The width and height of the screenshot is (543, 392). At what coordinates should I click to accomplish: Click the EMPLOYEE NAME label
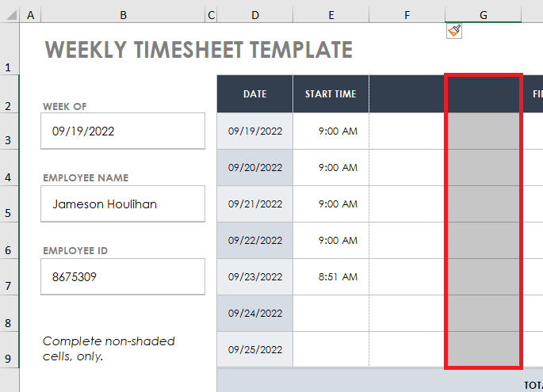click(86, 178)
